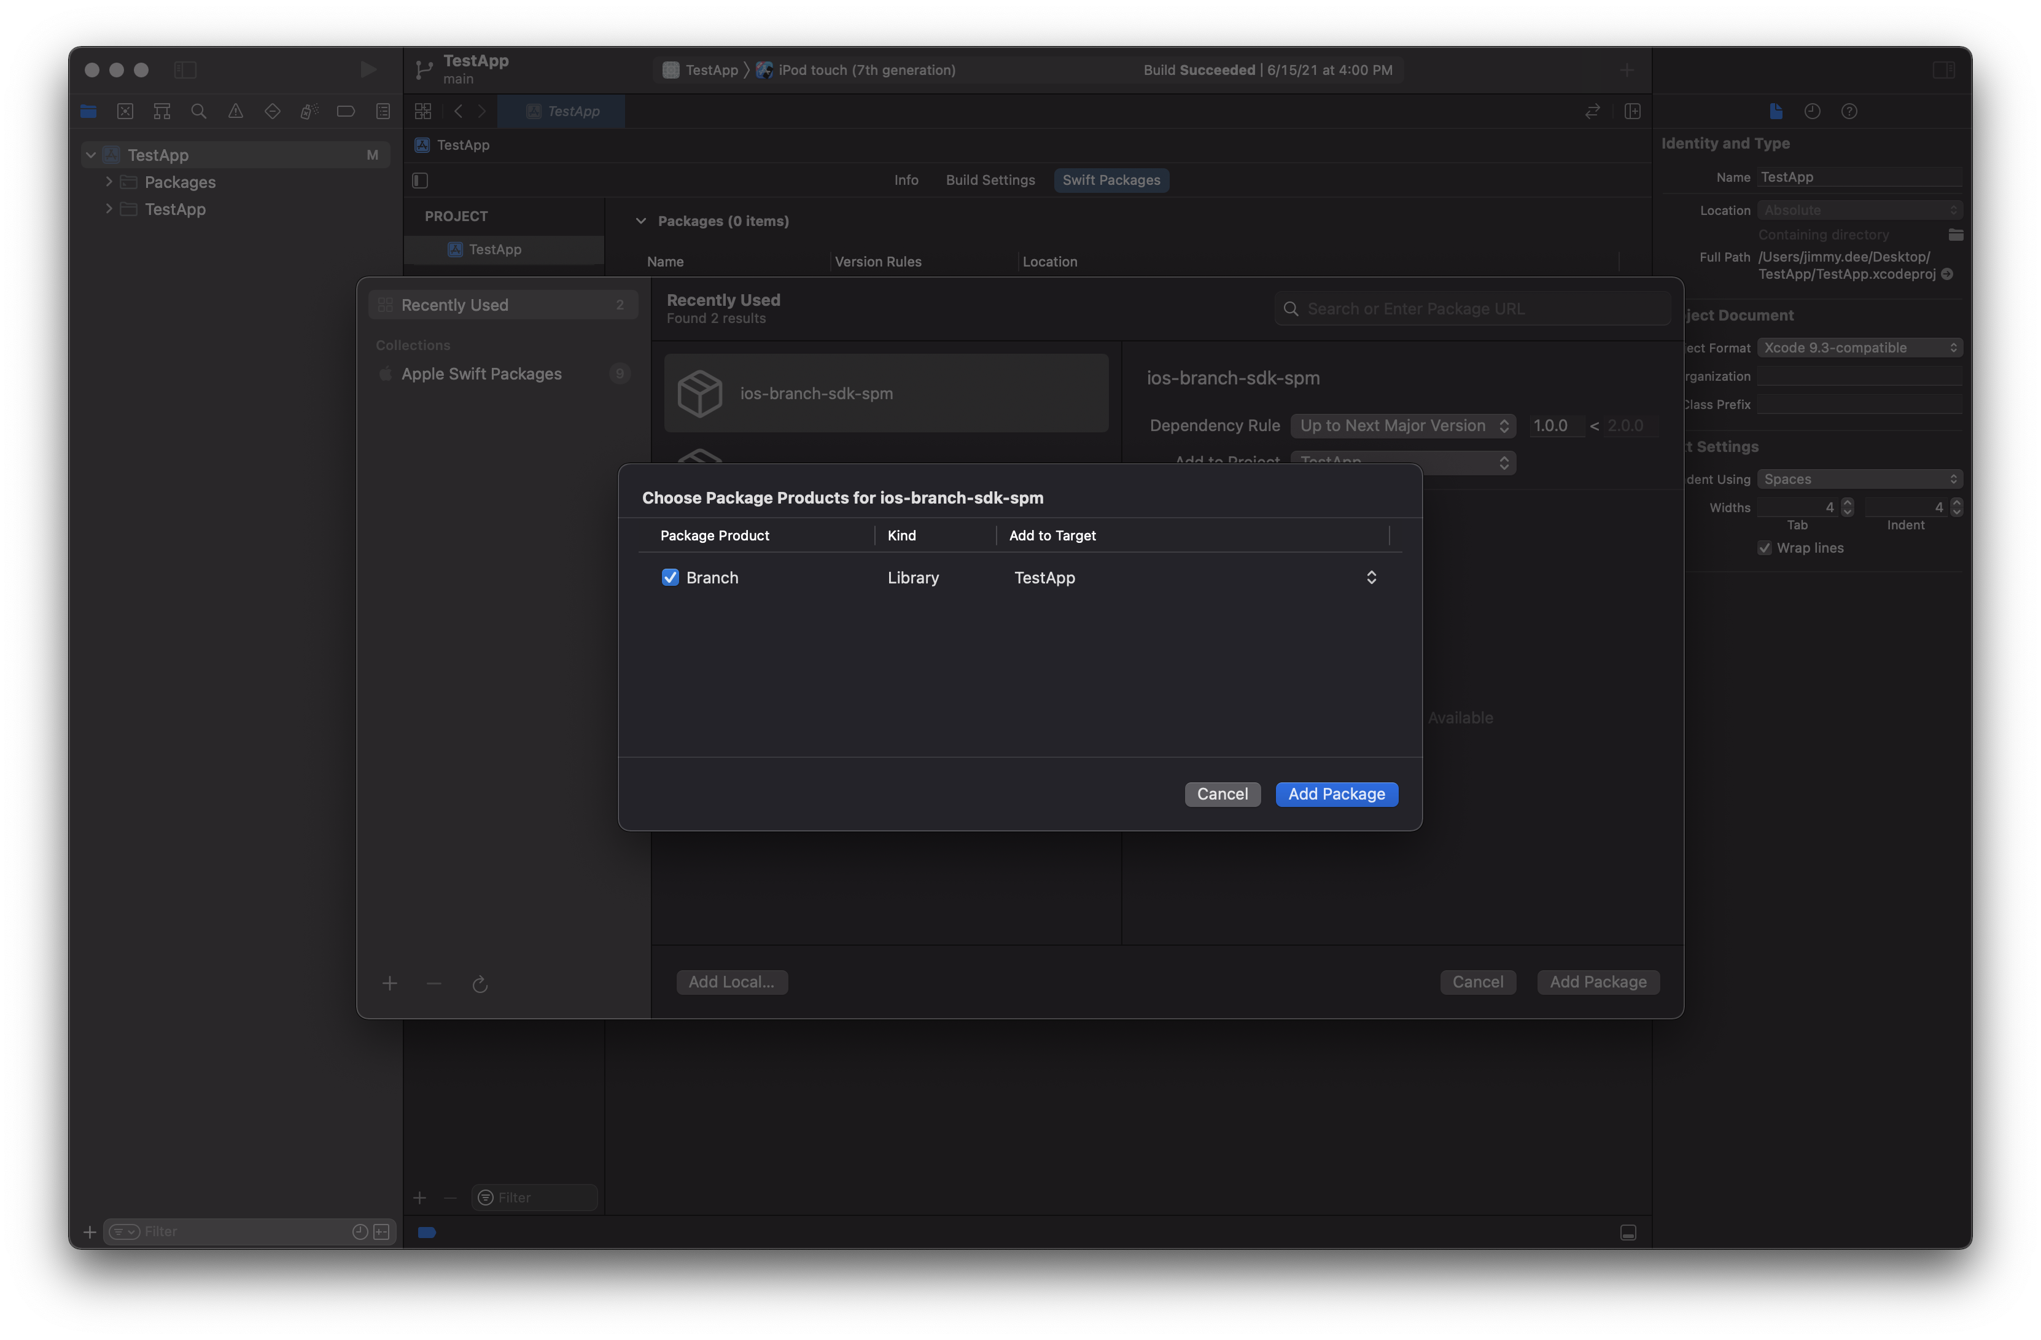This screenshot has width=2041, height=1340.
Task: Click the minimum version 1.0.0 field
Action: (1557, 426)
